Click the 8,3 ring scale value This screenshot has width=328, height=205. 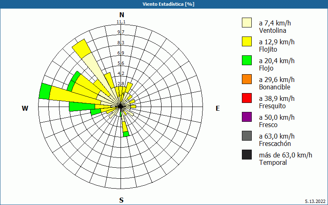[x=121, y=43]
